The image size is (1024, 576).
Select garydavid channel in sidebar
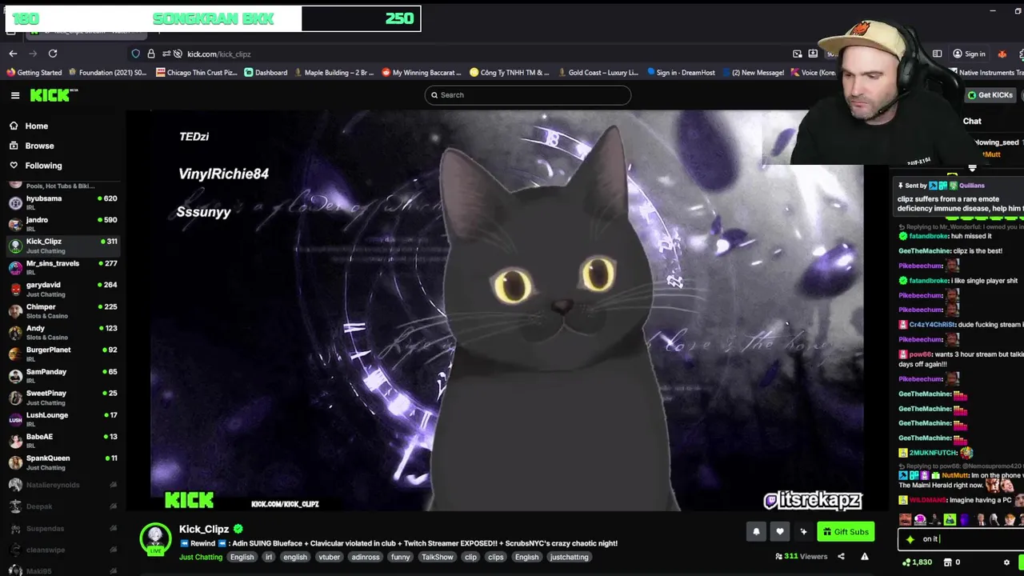click(64, 289)
